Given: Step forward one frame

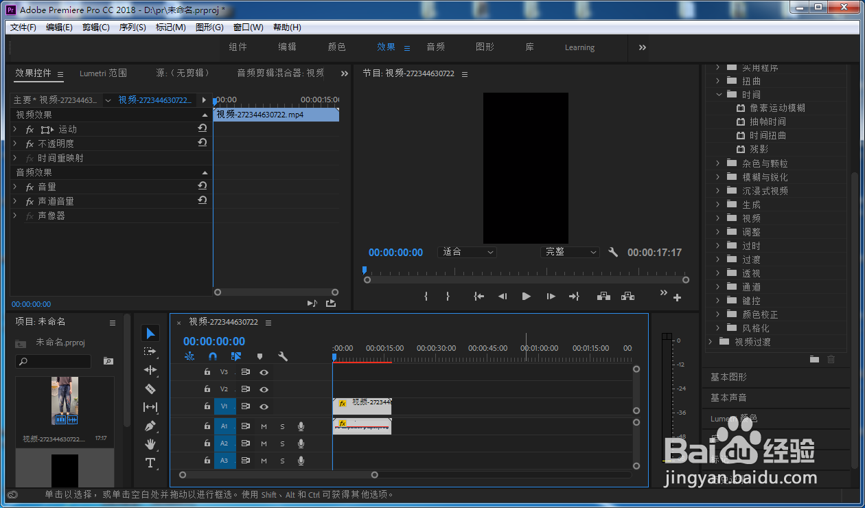Looking at the screenshot, I should coord(551,296).
